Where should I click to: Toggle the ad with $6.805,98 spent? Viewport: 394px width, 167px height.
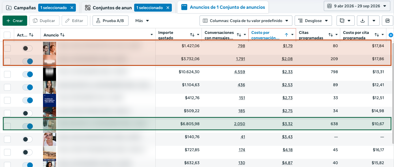(x=28, y=126)
